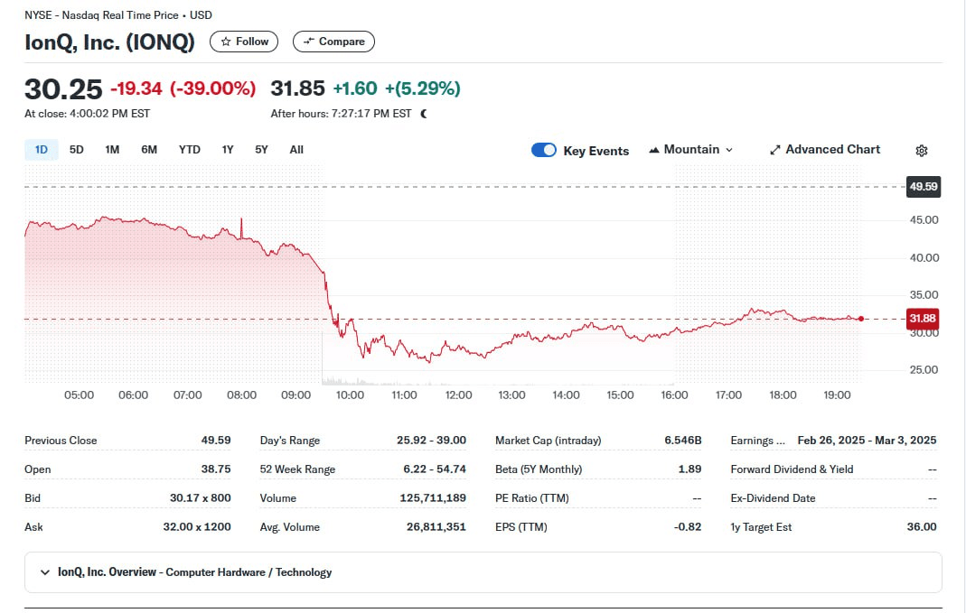The height and width of the screenshot is (613, 966).
Task: Click the Earnings date Feb 26, 2025 - Mar 3, 2025
Action: [x=867, y=441]
